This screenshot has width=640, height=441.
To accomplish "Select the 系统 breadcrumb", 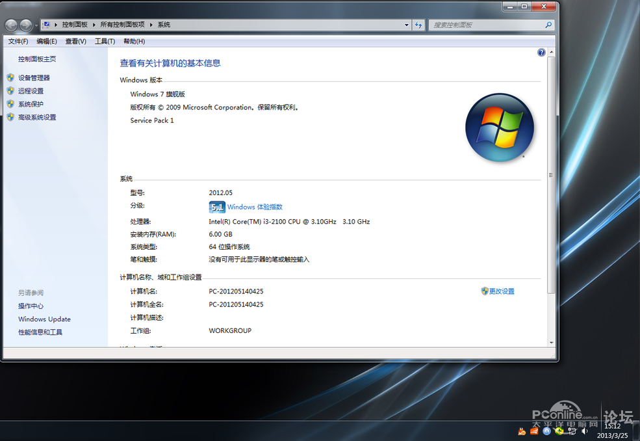I will tap(164, 25).
